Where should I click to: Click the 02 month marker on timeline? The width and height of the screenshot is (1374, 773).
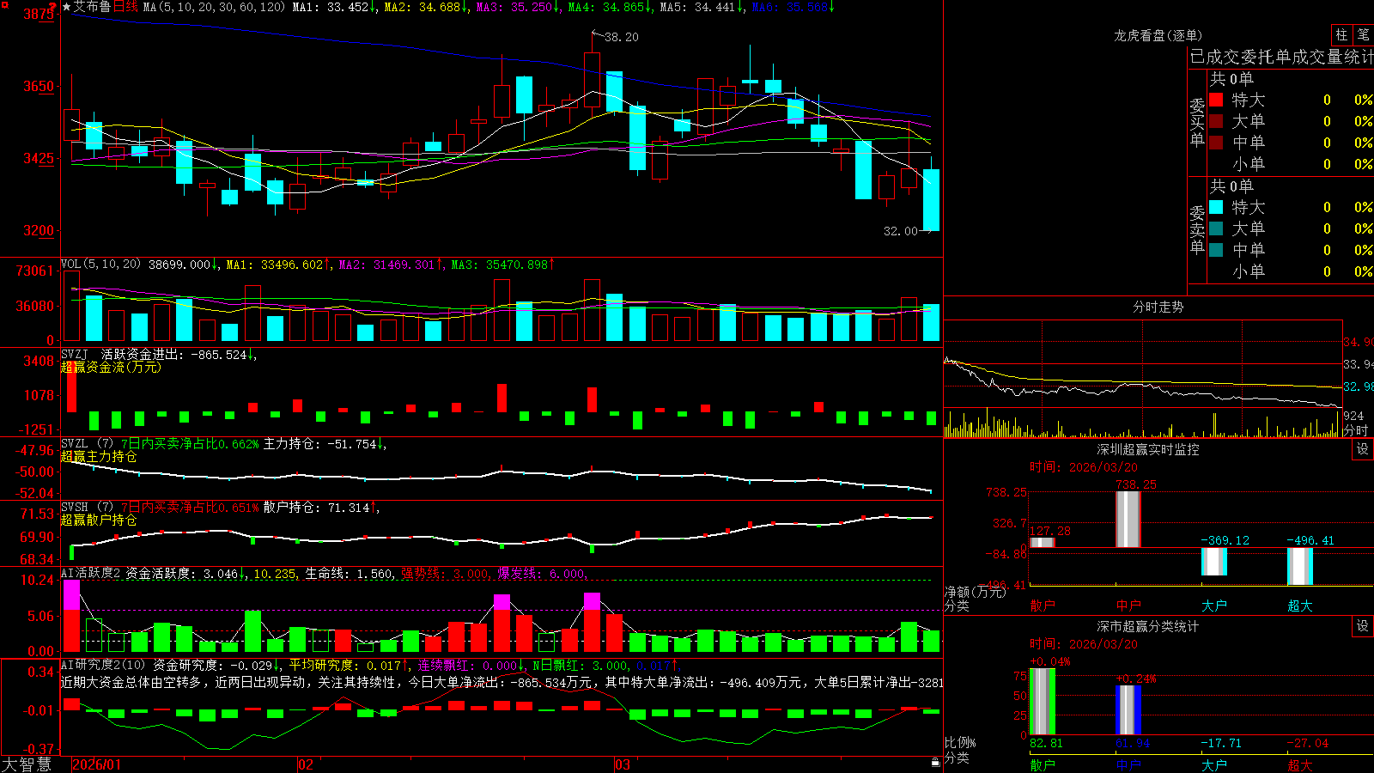306,764
